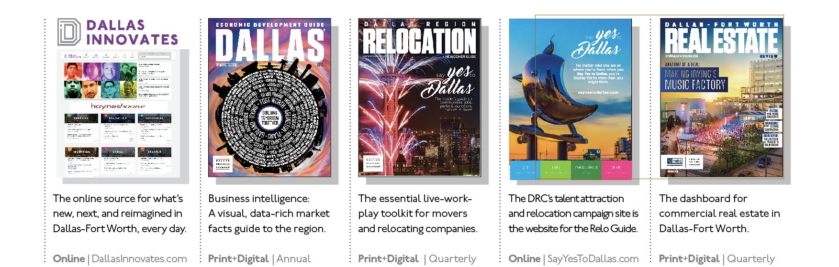Visit the DallasInnovates.com link
Screen dimensions: 839x267
(x=139, y=259)
